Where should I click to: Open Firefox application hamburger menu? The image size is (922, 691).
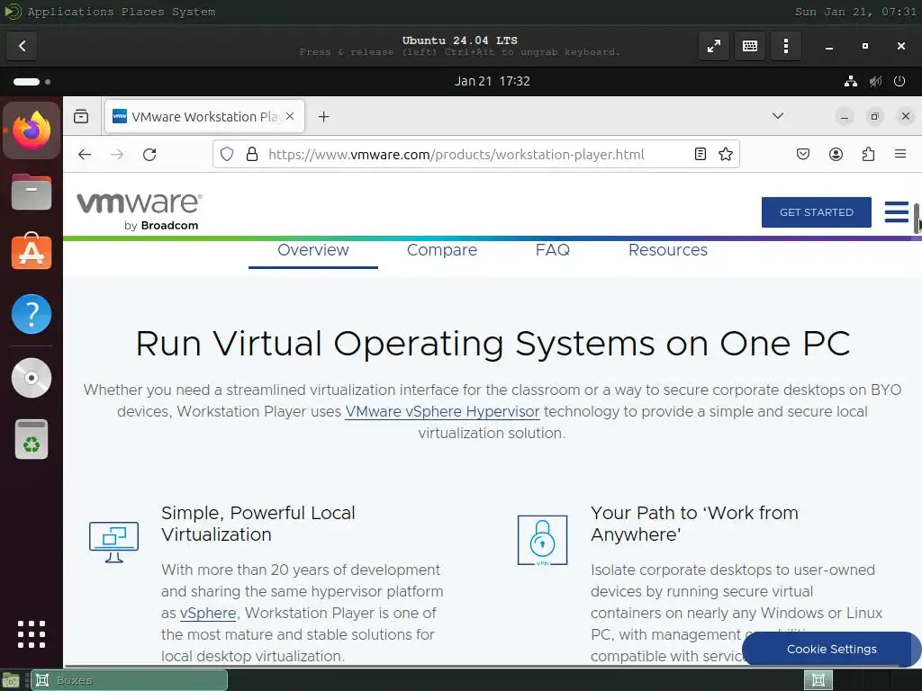900,155
